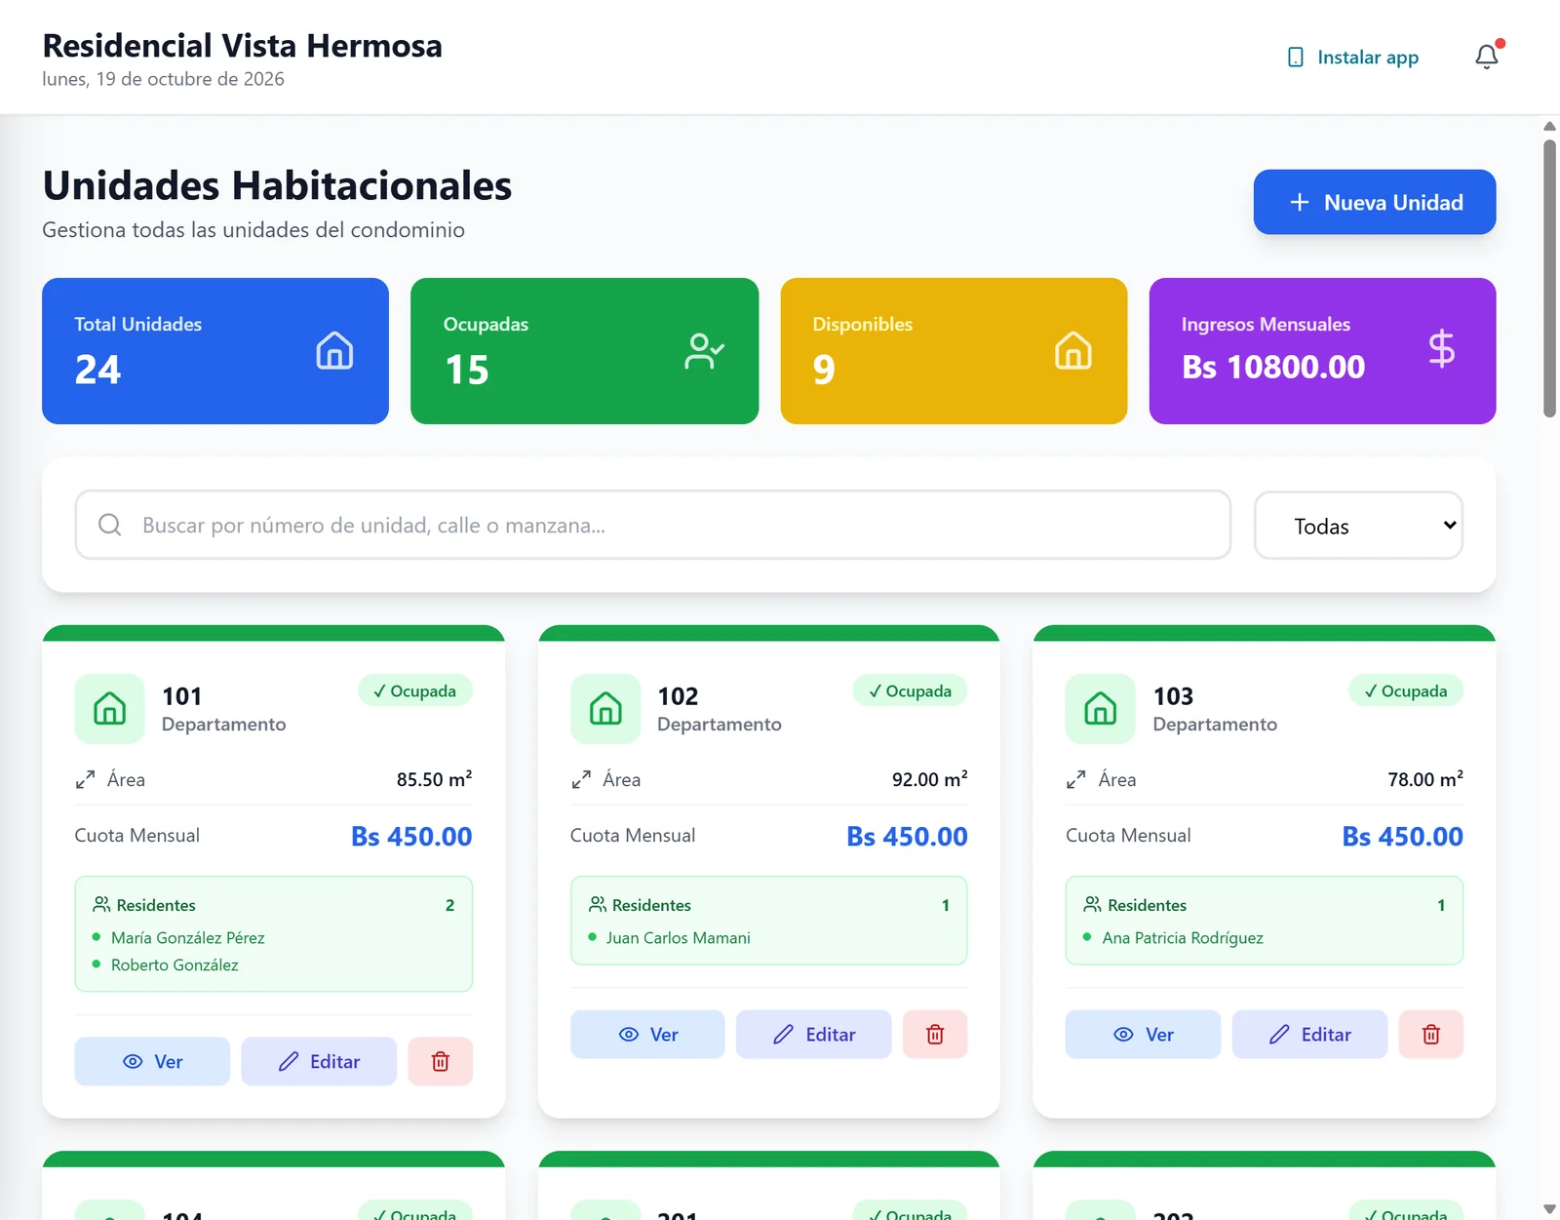View details of unit 102
This screenshot has width=1560, height=1220.
point(647,1034)
